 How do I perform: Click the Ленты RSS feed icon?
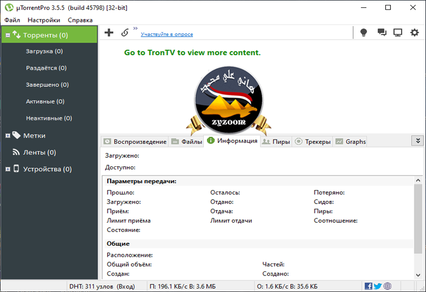[x=16, y=152]
